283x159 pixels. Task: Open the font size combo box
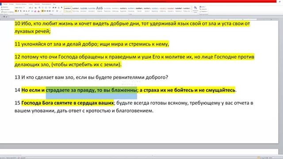(x=24, y=8)
